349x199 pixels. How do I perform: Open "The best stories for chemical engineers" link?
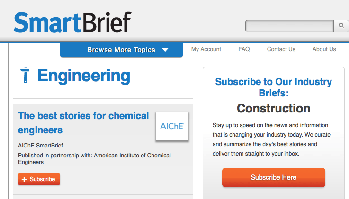pos(83,123)
